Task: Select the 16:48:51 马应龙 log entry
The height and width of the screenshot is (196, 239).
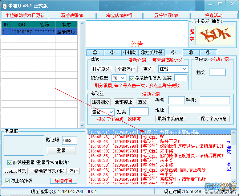Action: tap(159, 132)
